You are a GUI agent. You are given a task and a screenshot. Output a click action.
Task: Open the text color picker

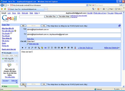coord(39,48)
